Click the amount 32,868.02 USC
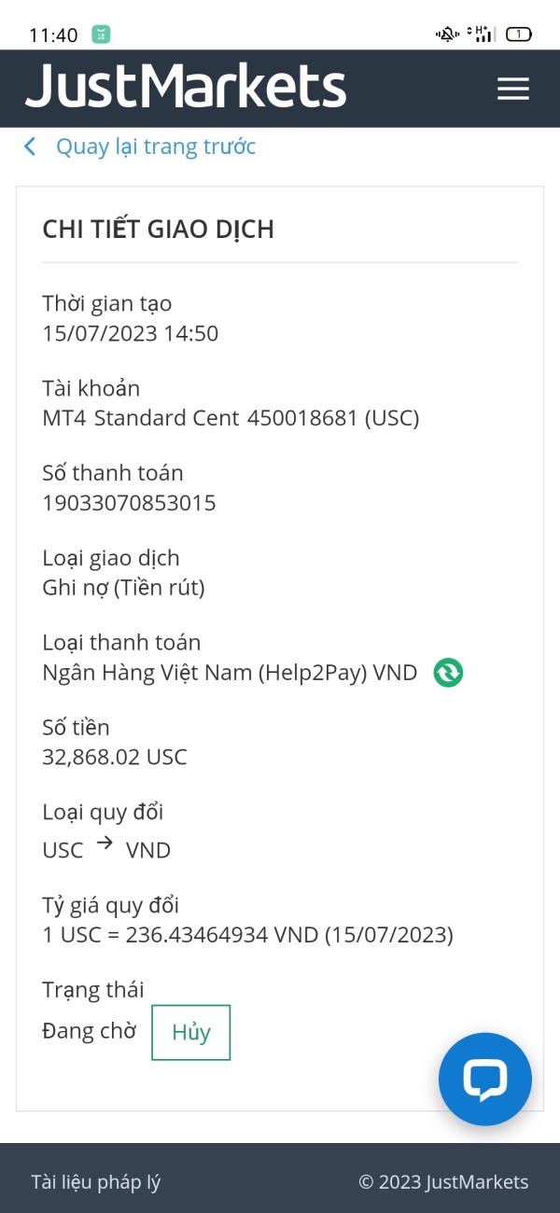 (115, 757)
